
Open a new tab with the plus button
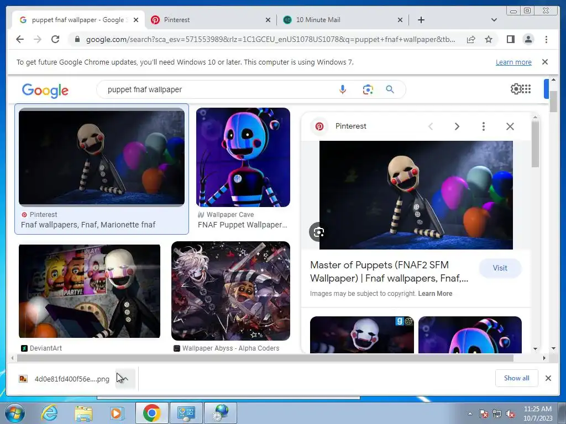pyautogui.click(x=421, y=20)
